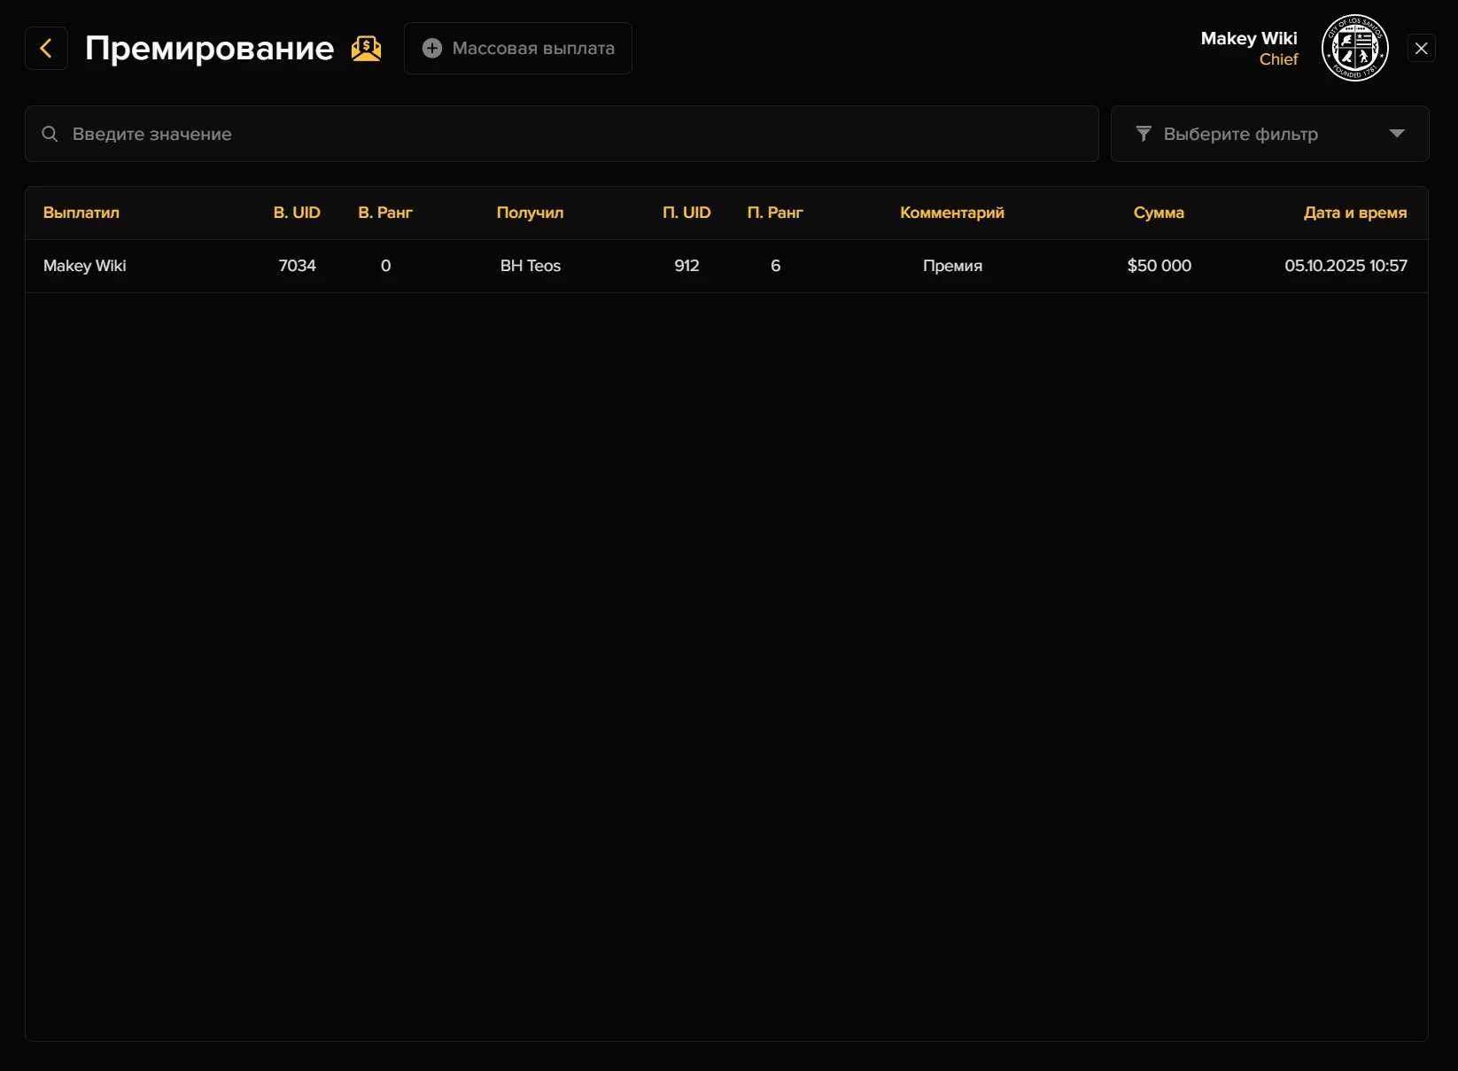Click the Получил column header
Screen dimensions: 1458x1071
click(530, 213)
